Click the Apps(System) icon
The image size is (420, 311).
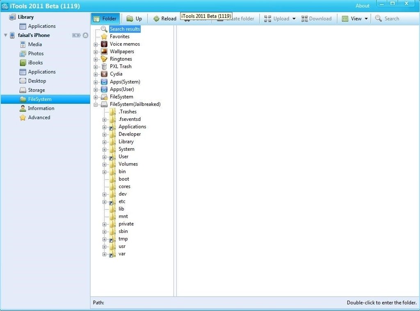point(104,82)
